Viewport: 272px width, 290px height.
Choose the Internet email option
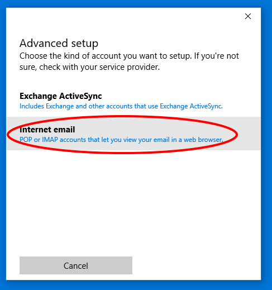pos(133,134)
